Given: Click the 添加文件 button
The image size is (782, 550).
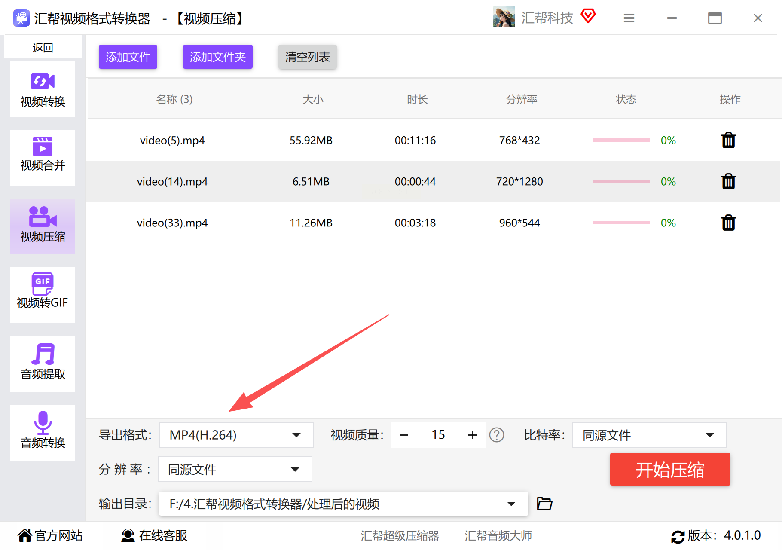Looking at the screenshot, I should coord(128,57).
